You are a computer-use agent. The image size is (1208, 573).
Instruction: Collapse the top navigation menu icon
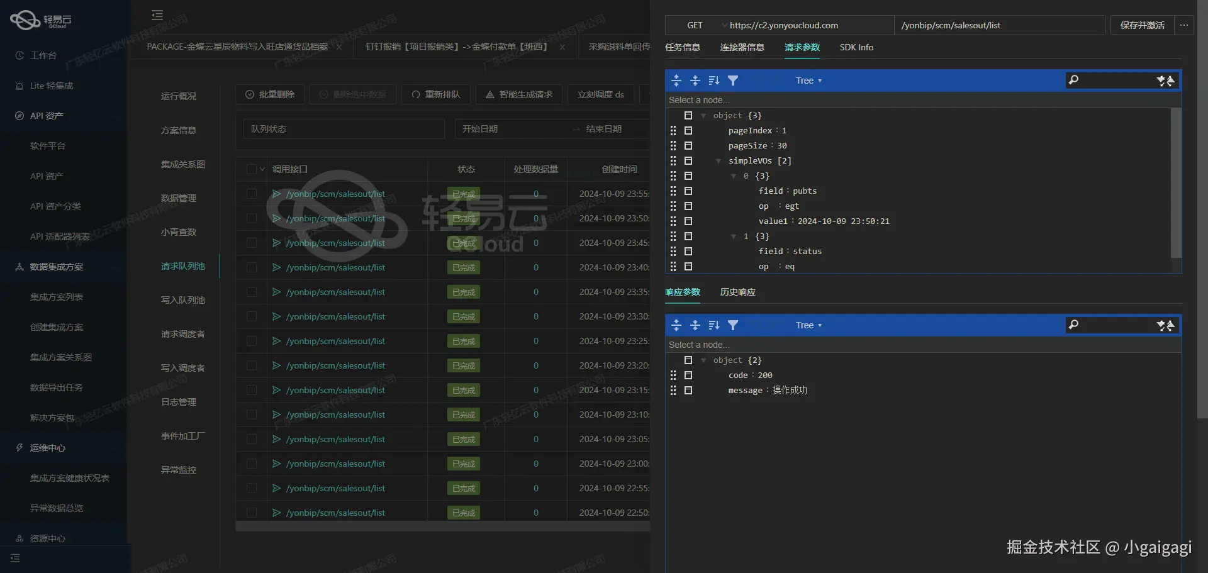(157, 15)
